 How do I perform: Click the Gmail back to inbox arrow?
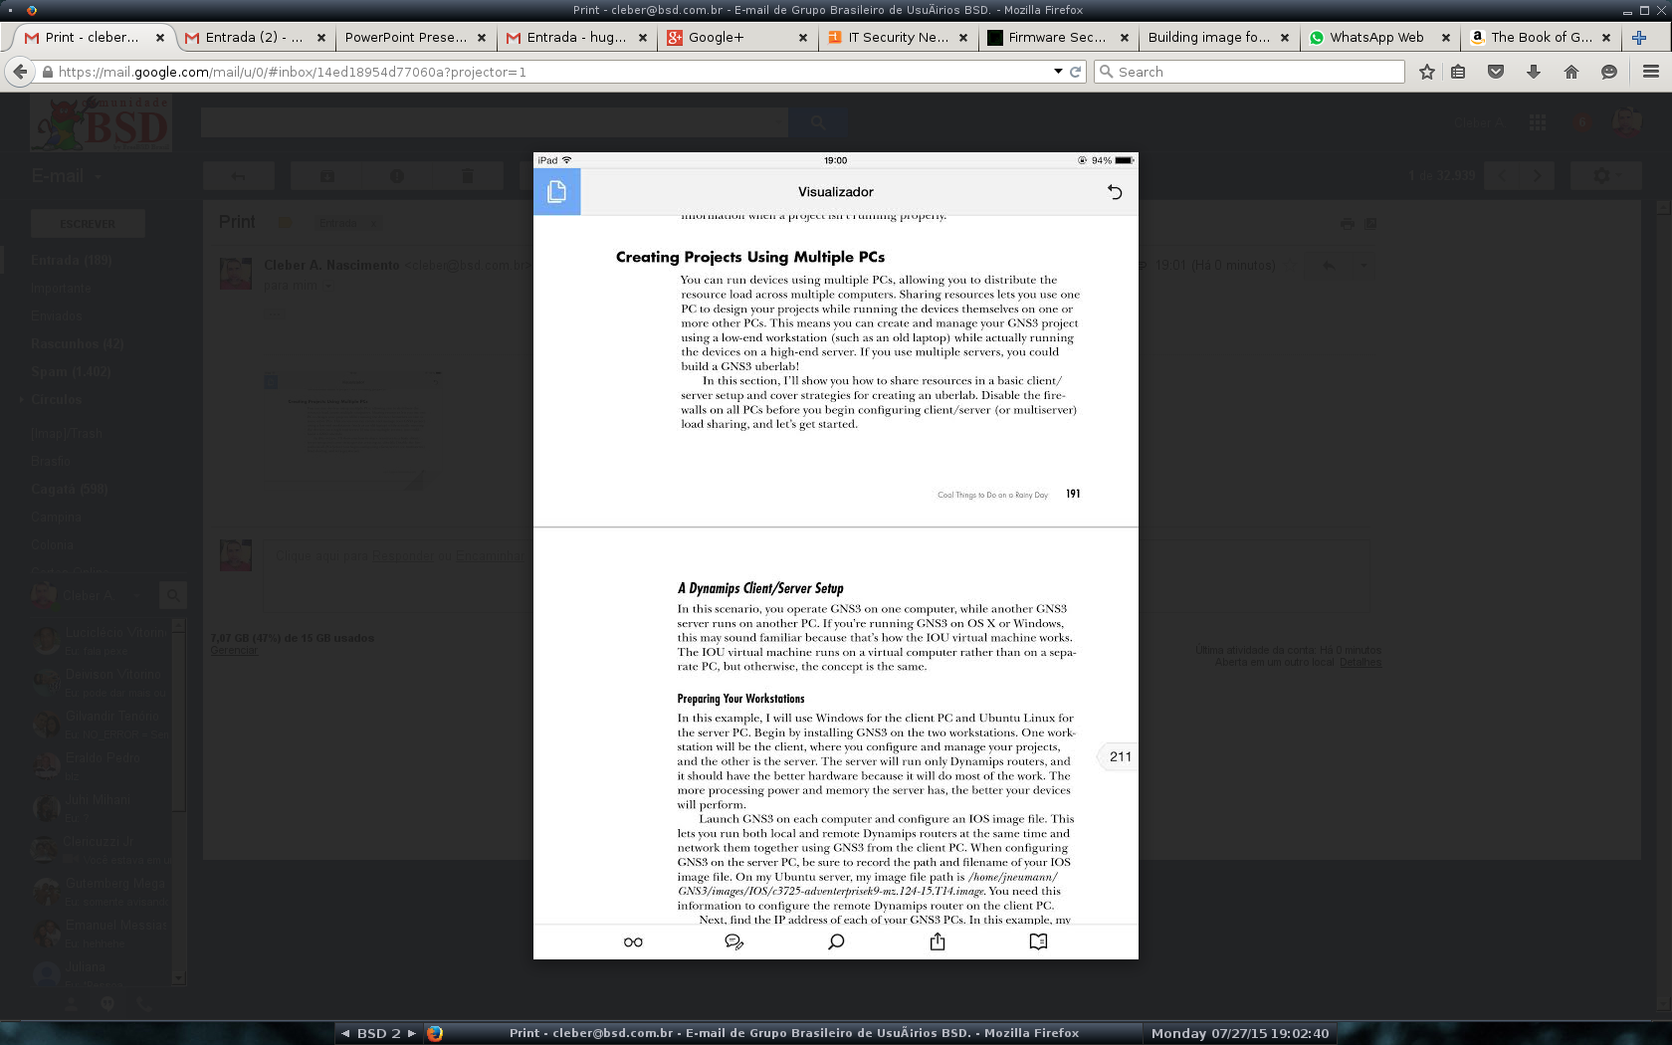click(x=239, y=176)
